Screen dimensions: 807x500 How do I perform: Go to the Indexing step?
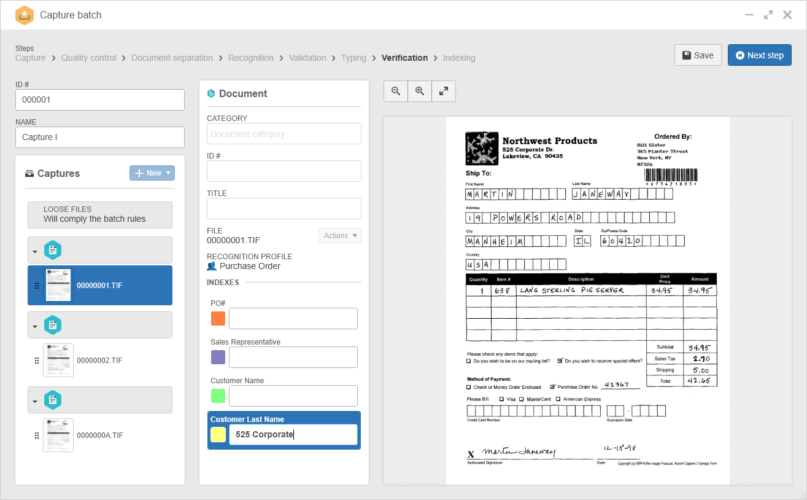[459, 58]
